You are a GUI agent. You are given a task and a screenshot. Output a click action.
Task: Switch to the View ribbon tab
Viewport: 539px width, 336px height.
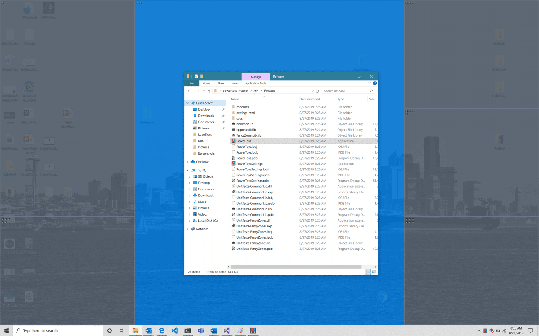tap(234, 83)
